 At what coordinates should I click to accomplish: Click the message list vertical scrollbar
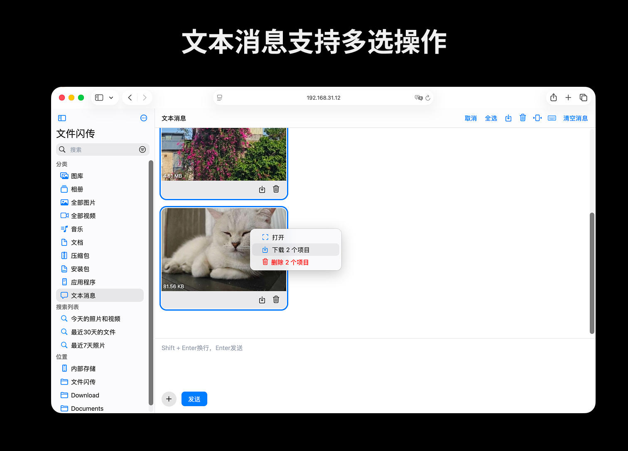[x=592, y=273]
